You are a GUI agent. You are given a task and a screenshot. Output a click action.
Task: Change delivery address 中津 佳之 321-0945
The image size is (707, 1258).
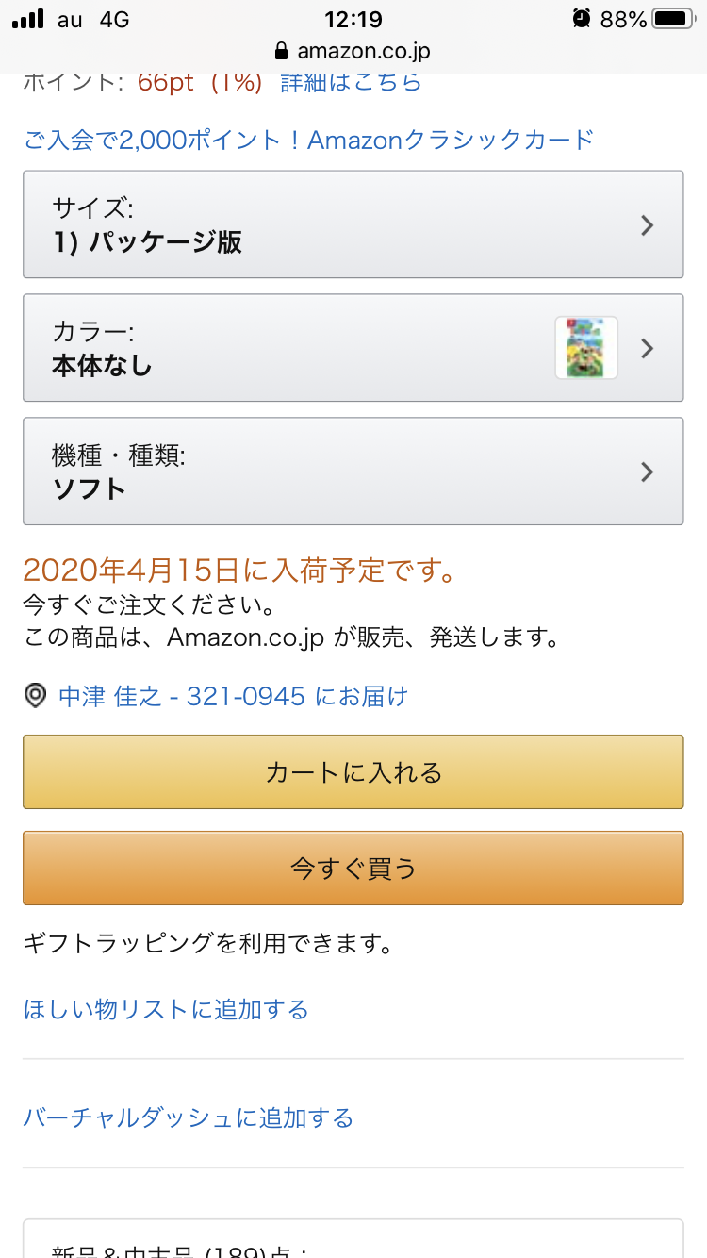[233, 697]
